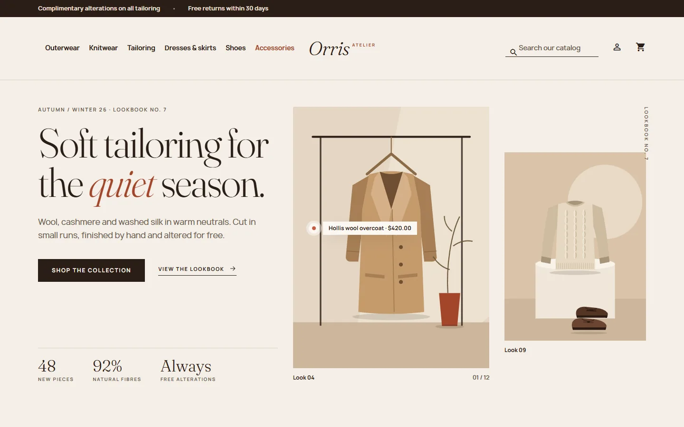Click the Always Free Alterations stat
This screenshot has width=684, height=427.
[188, 370]
